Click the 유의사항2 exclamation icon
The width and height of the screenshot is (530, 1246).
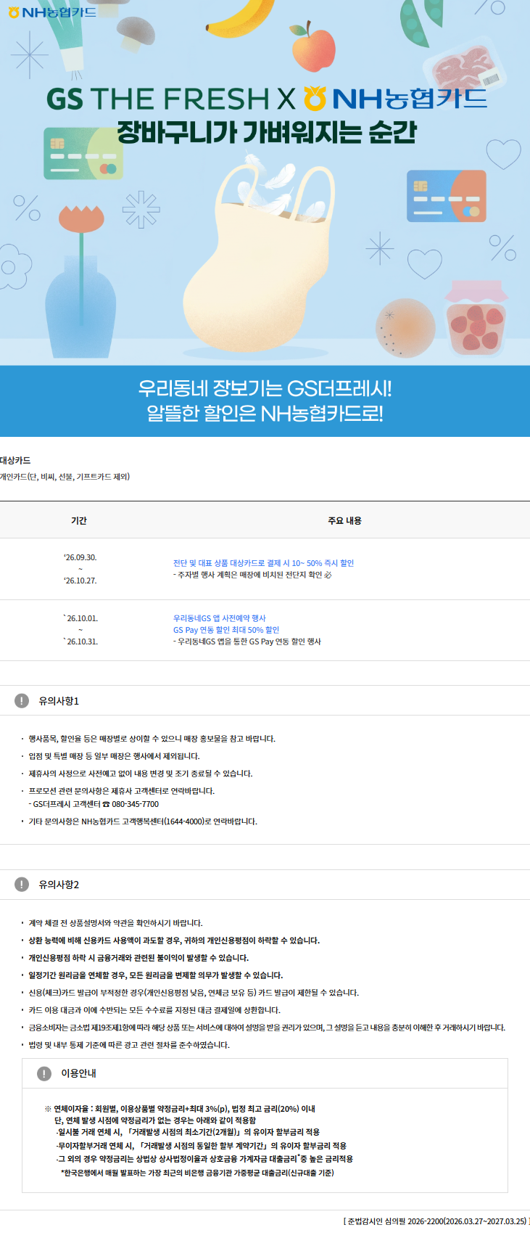[x=22, y=884]
